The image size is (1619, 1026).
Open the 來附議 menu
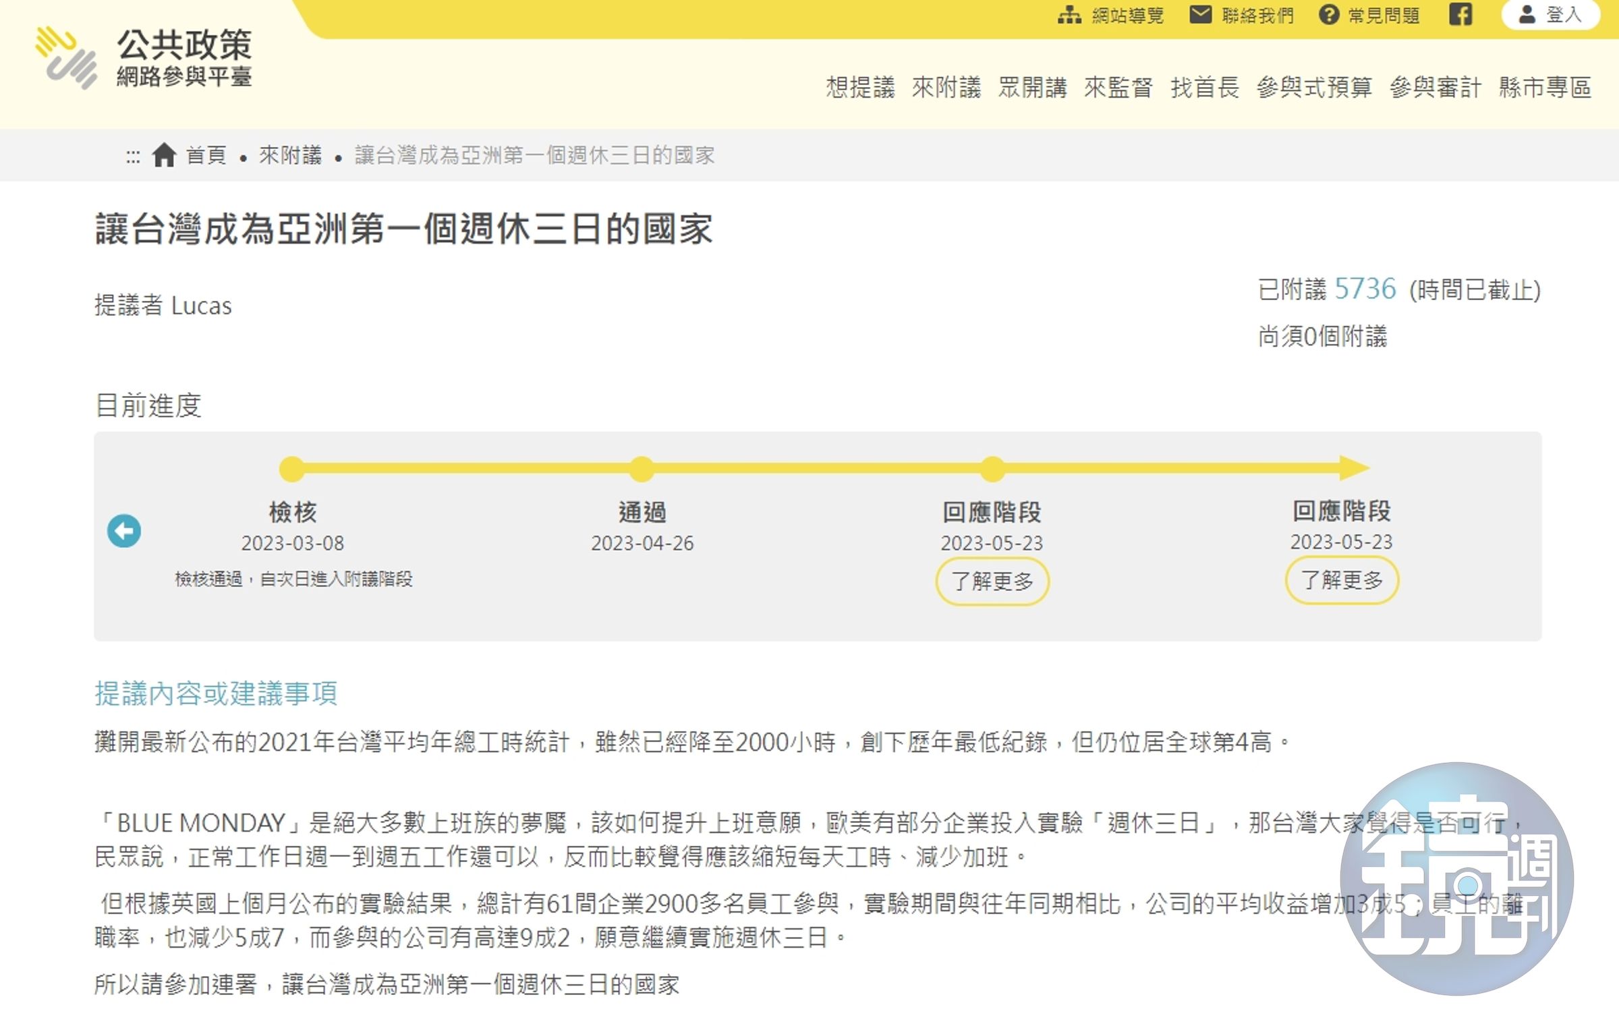(946, 88)
